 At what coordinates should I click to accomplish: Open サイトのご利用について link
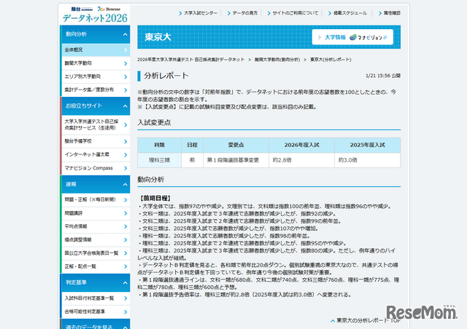[x=293, y=13]
